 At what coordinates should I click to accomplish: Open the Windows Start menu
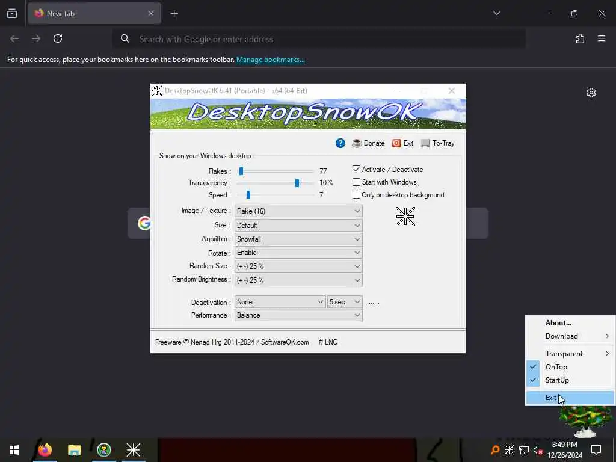14,450
